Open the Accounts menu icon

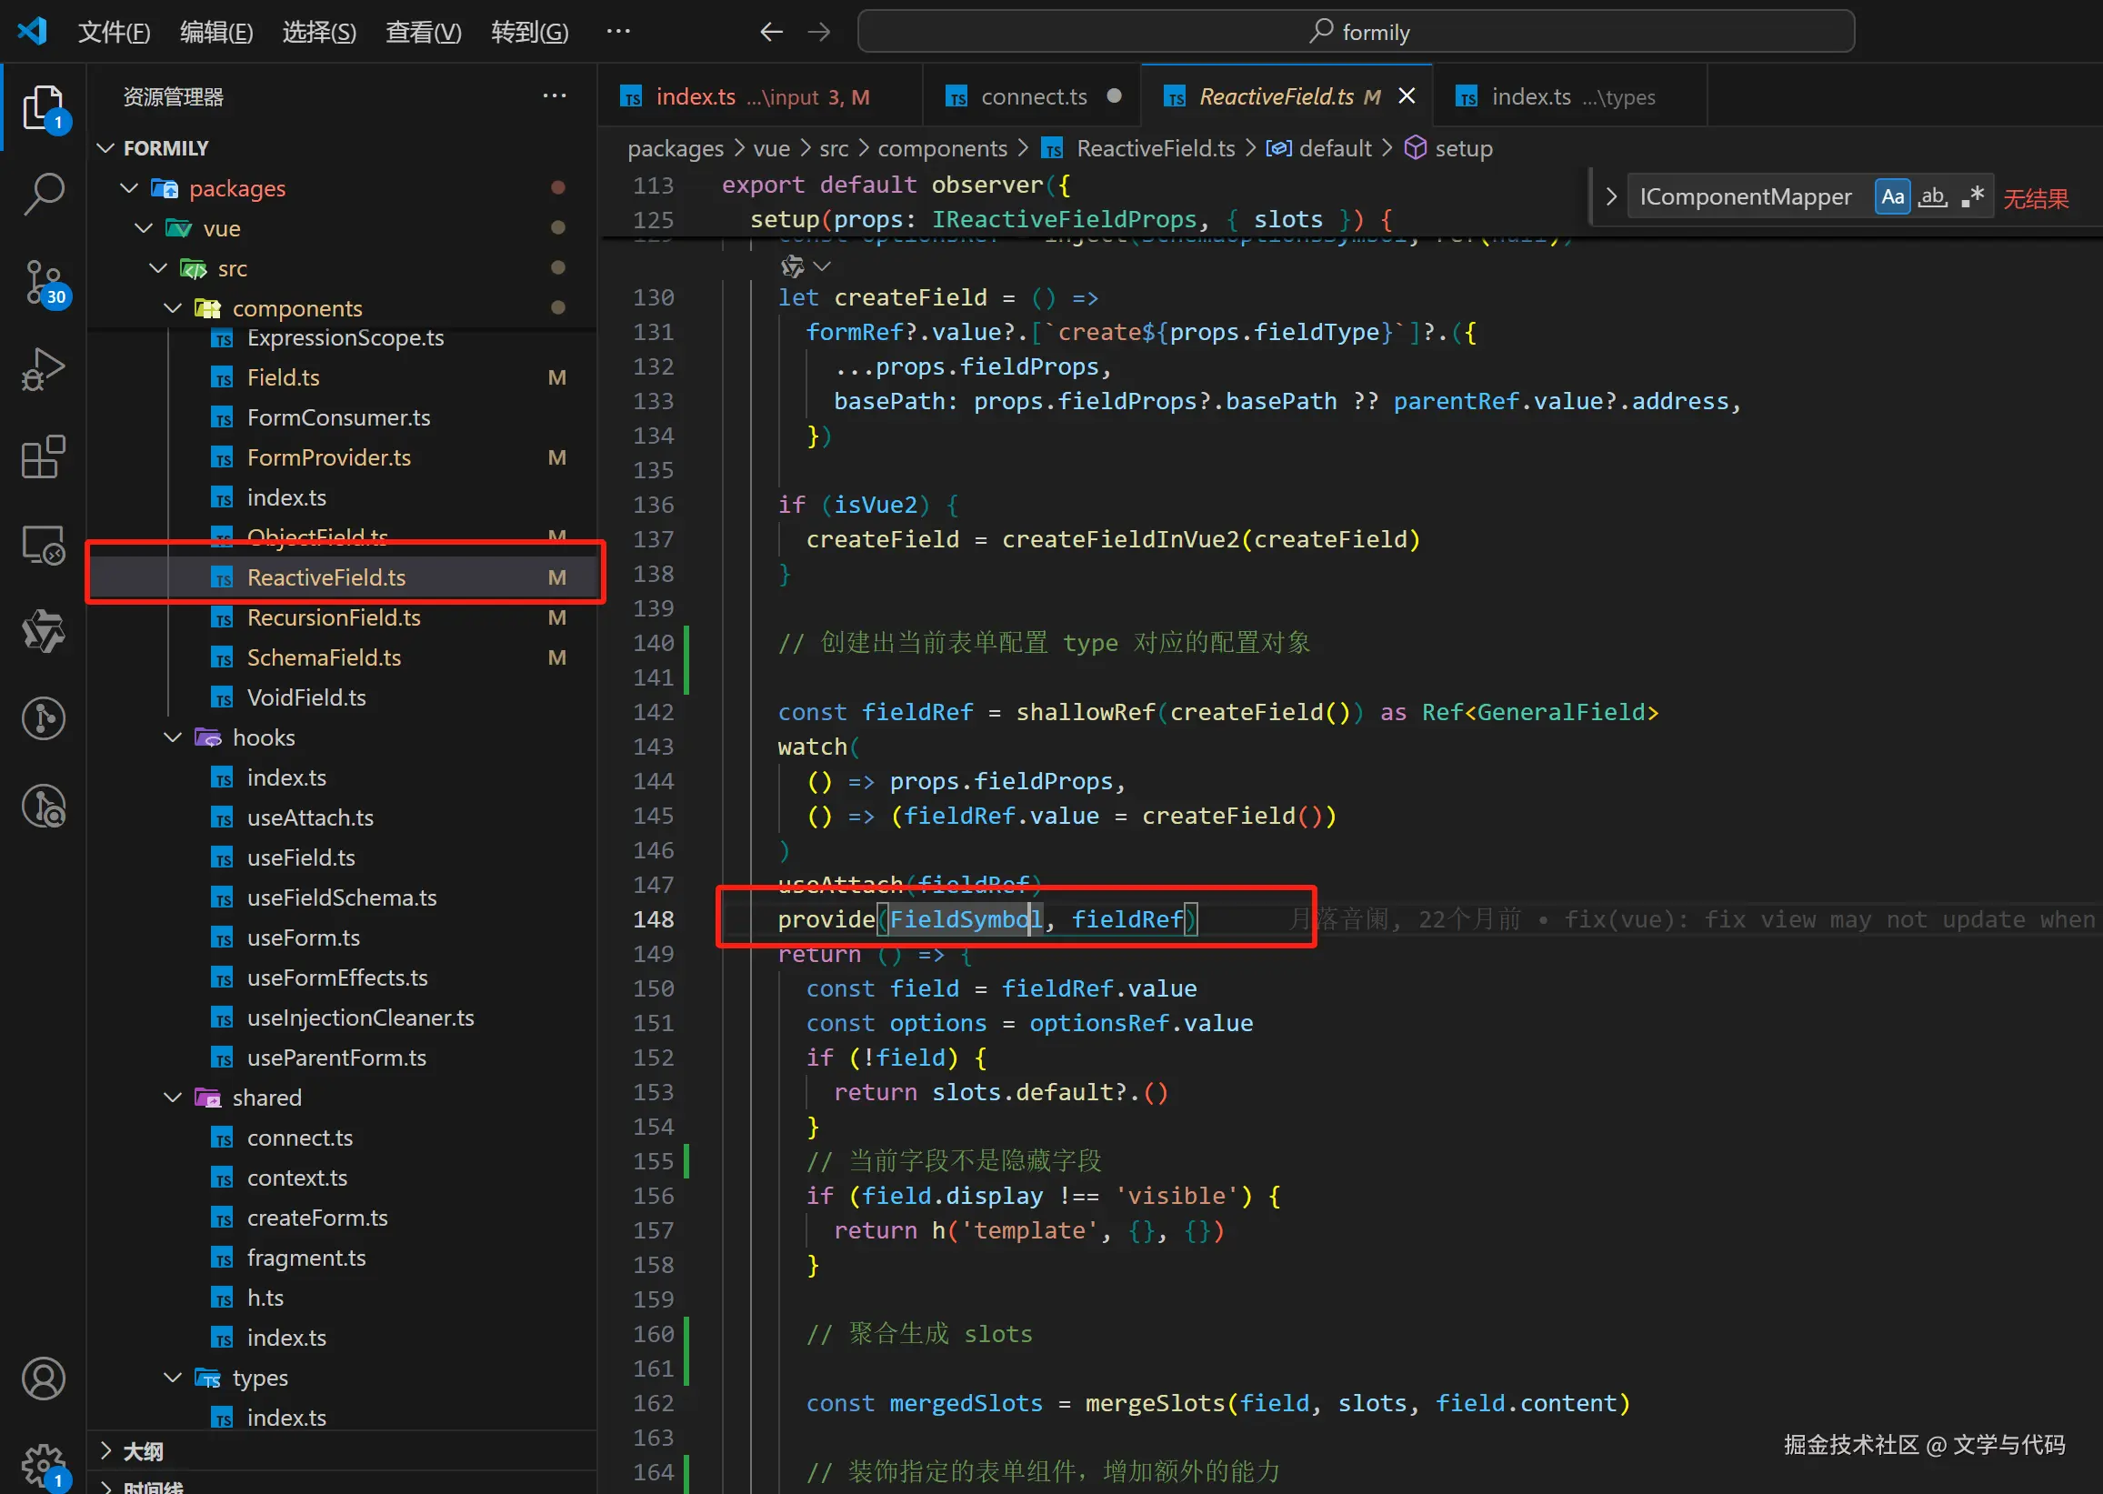pos(44,1379)
